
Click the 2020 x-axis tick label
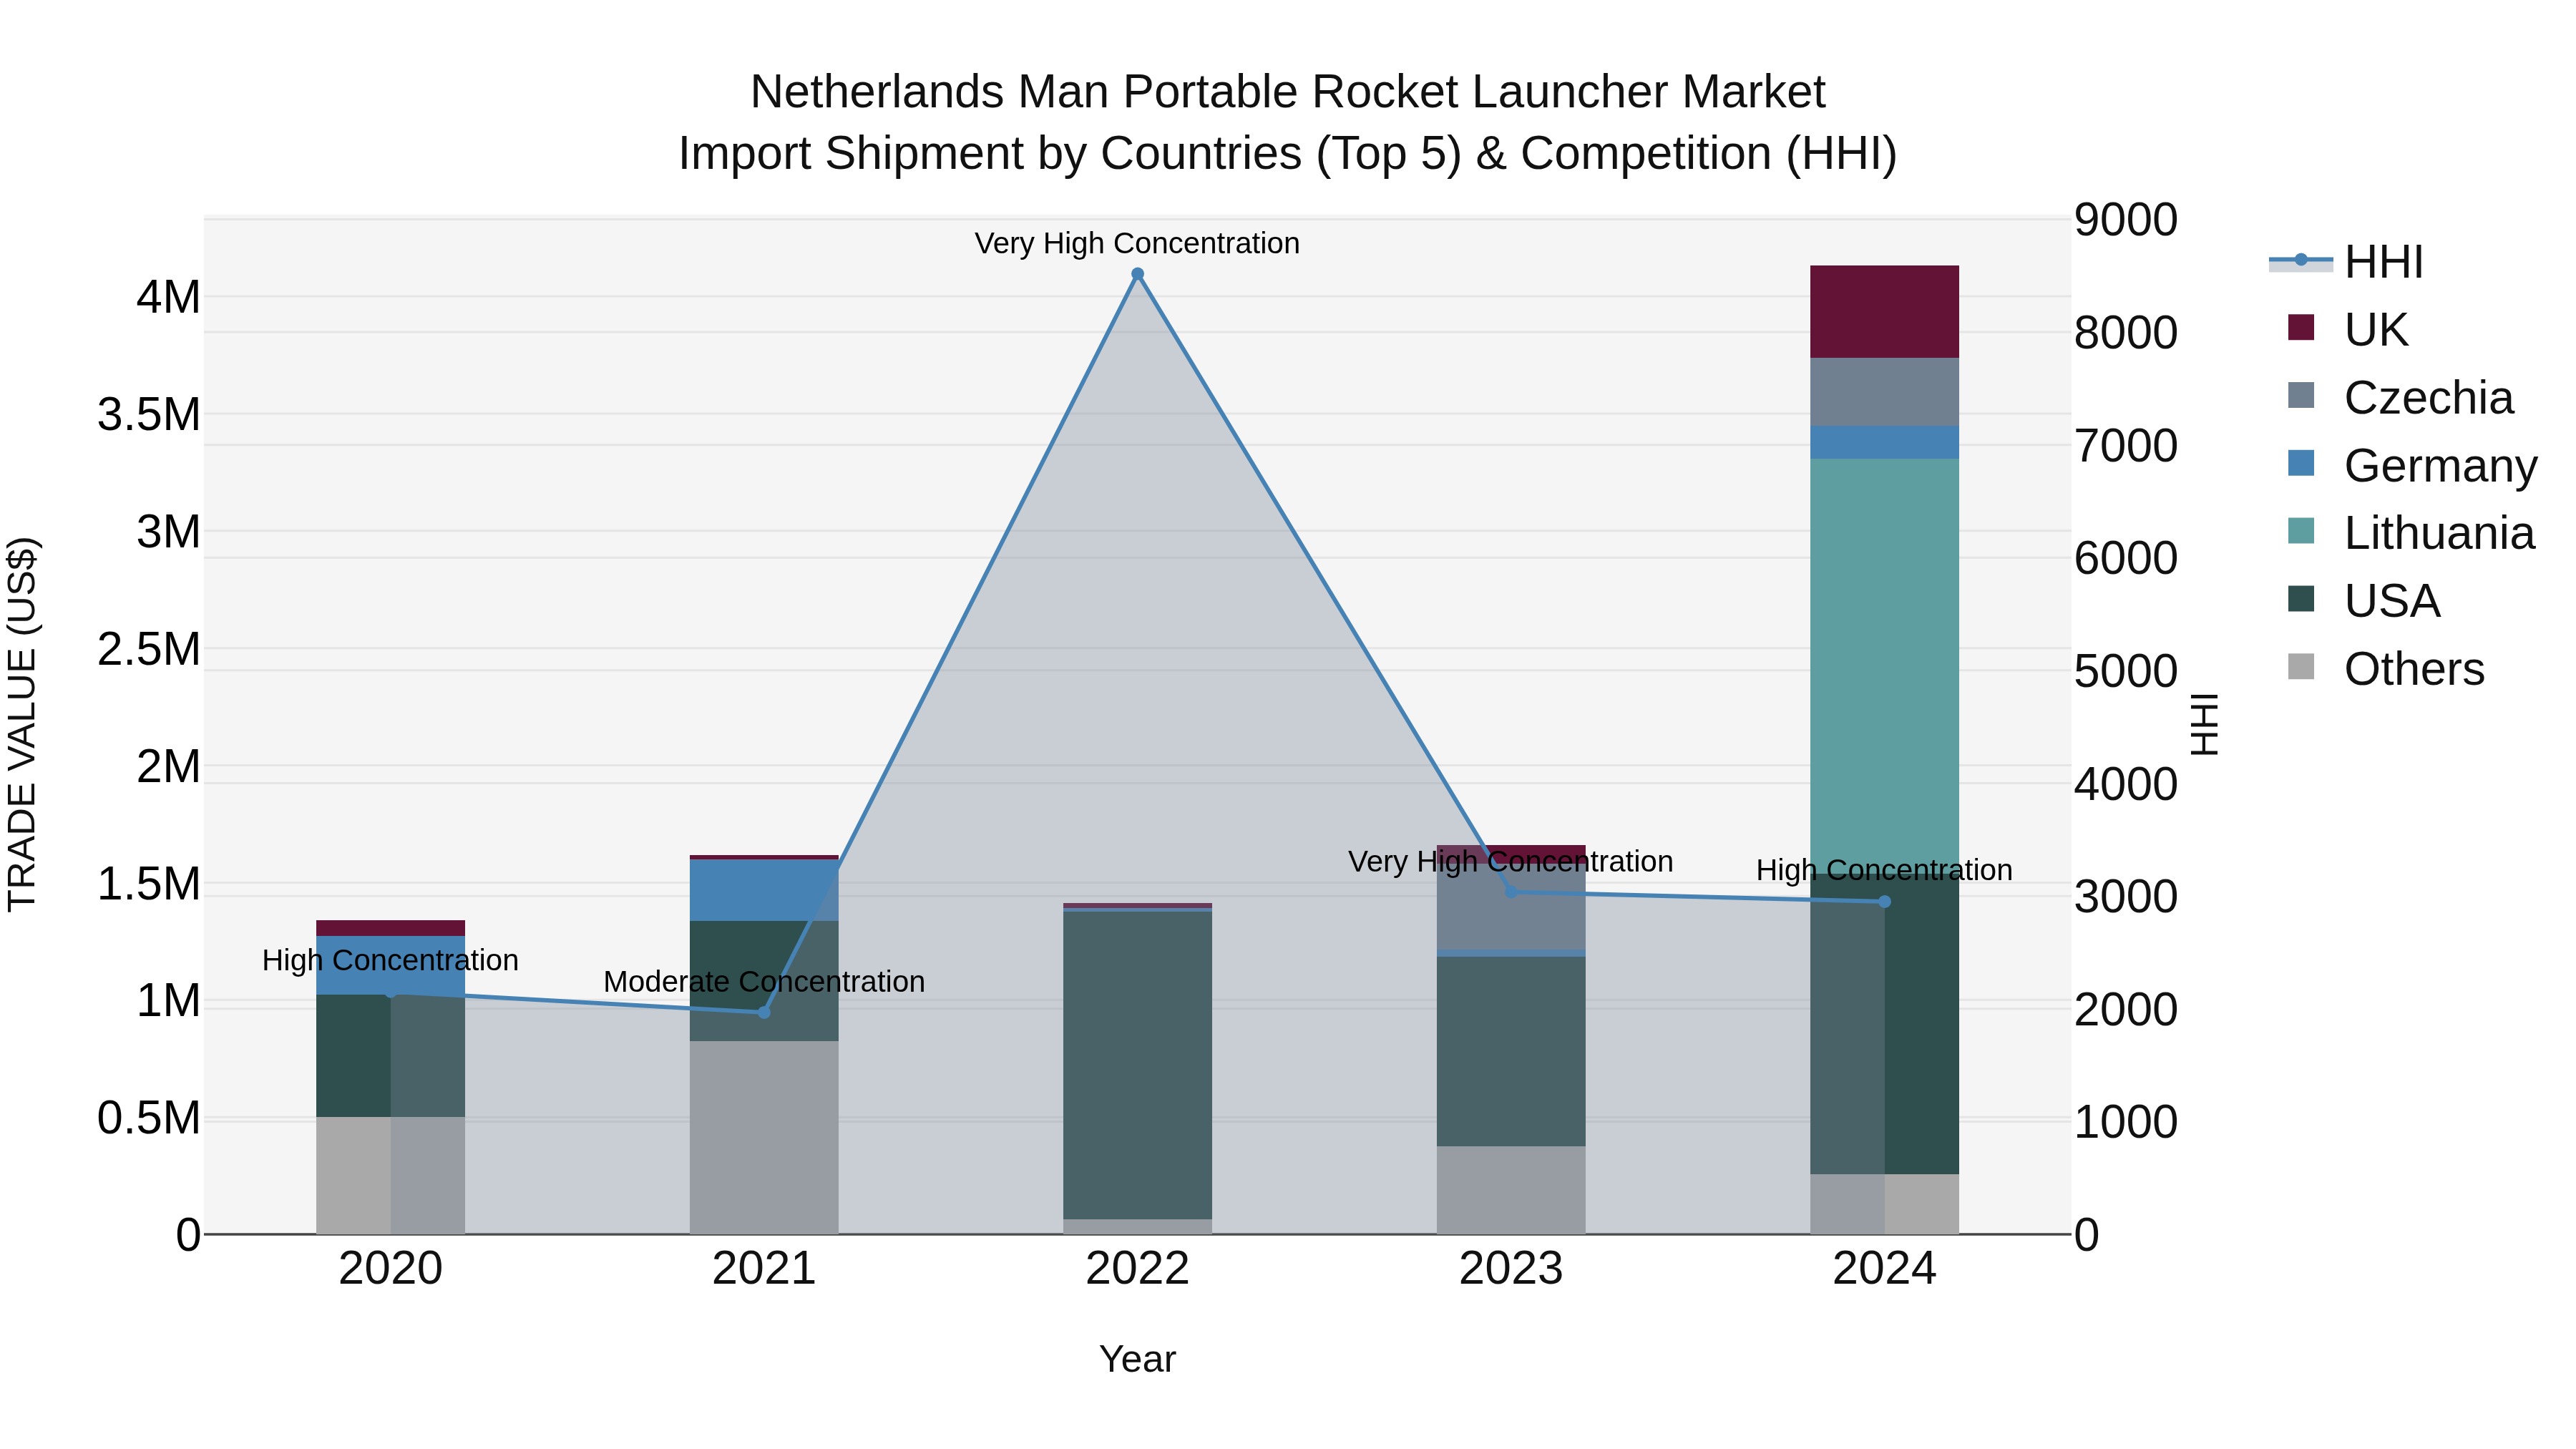coord(390,1268)
